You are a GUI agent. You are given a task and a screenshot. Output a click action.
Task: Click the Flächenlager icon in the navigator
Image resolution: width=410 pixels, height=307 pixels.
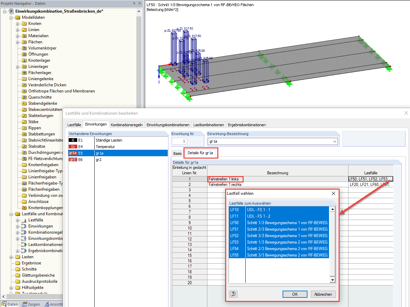click(x=24, y=73)
